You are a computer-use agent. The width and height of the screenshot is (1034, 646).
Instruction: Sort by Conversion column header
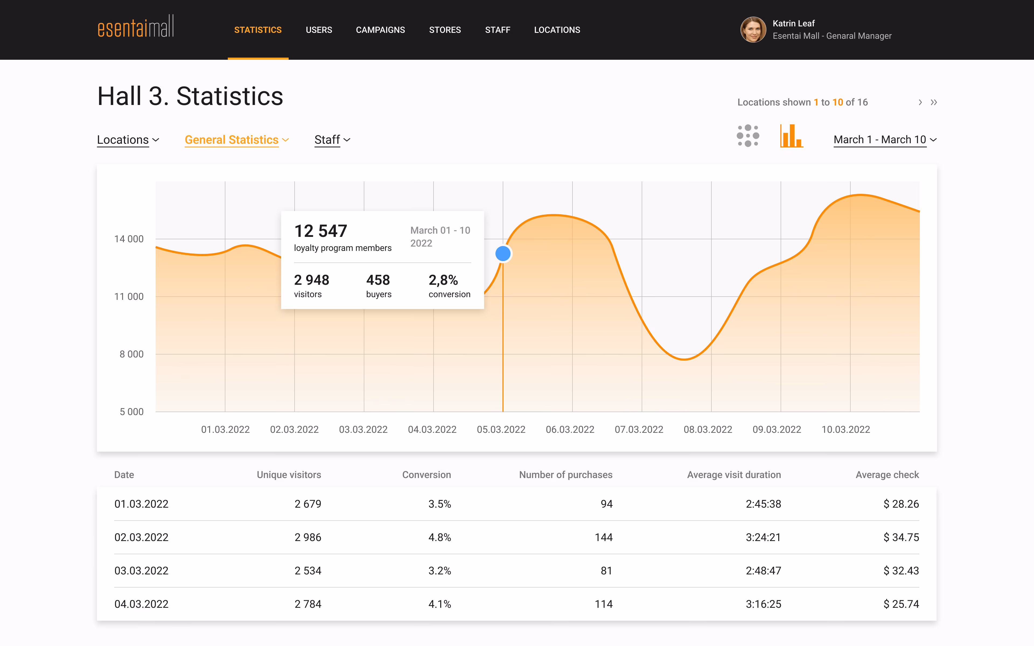pos(427,475)
